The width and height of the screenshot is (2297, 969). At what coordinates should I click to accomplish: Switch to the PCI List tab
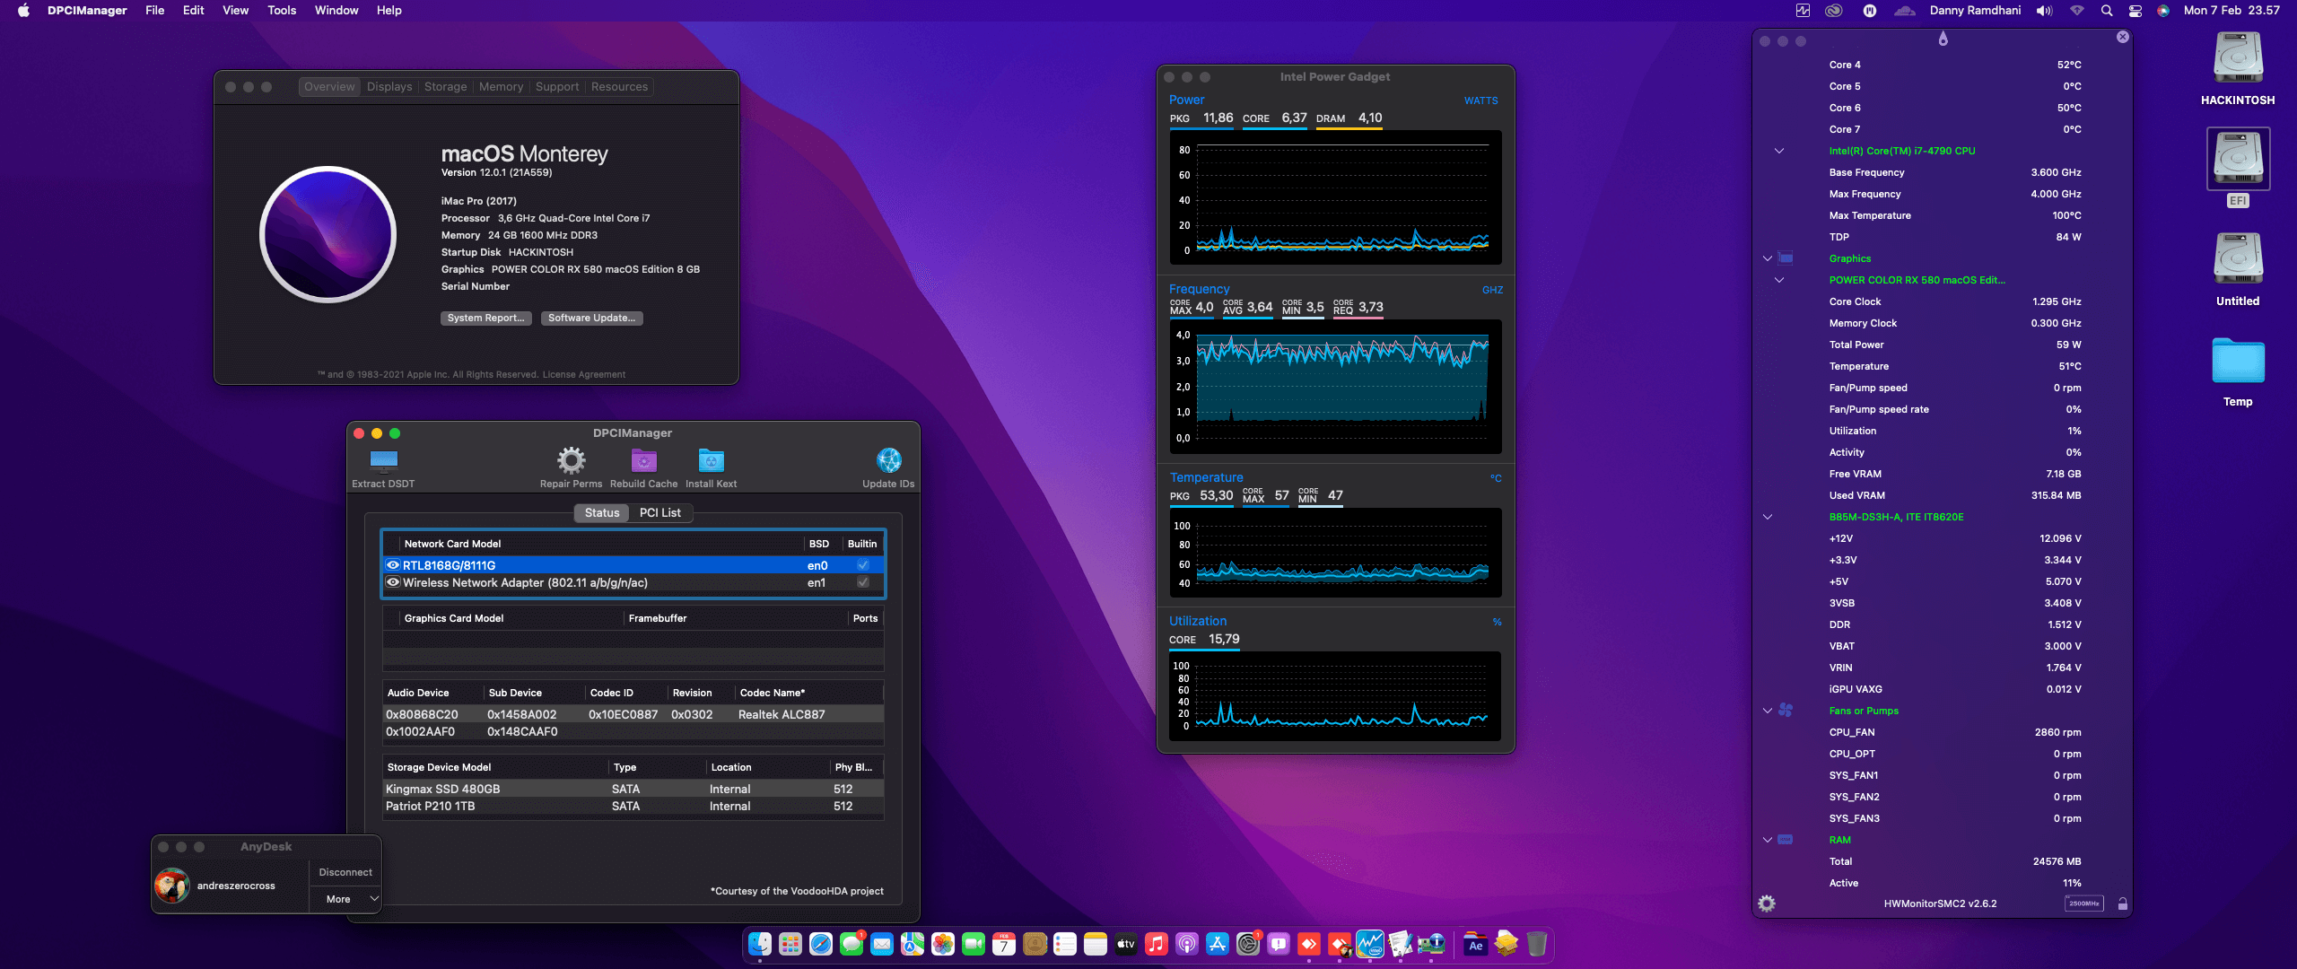coord(659,512)
